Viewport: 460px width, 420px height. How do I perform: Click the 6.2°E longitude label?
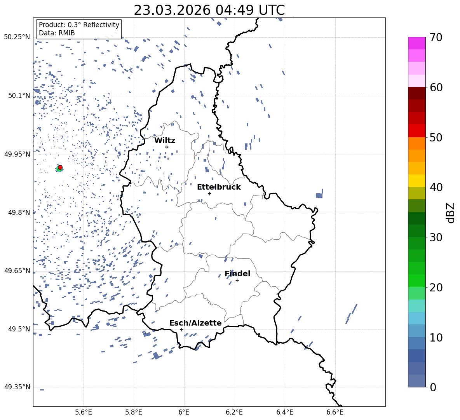(234, 412)
